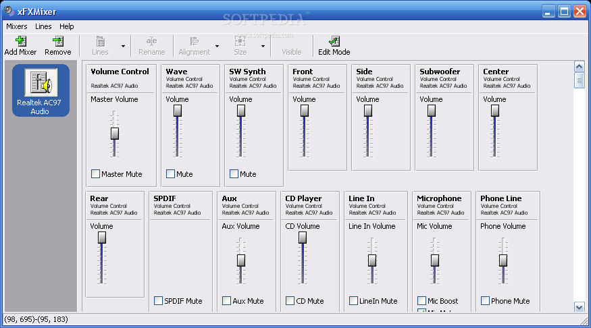Click the Wave Volume slider thumb
This screenshot has width=591, height=328.
click(178, 111)
